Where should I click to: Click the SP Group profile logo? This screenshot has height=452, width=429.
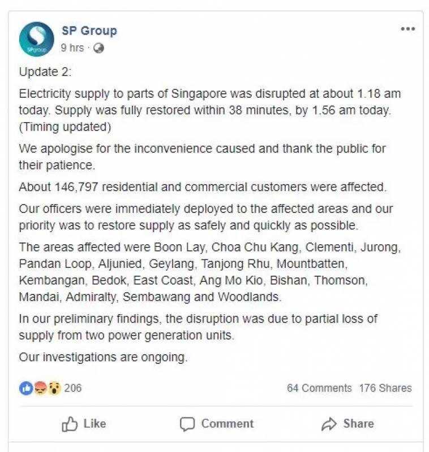point(37,39)
